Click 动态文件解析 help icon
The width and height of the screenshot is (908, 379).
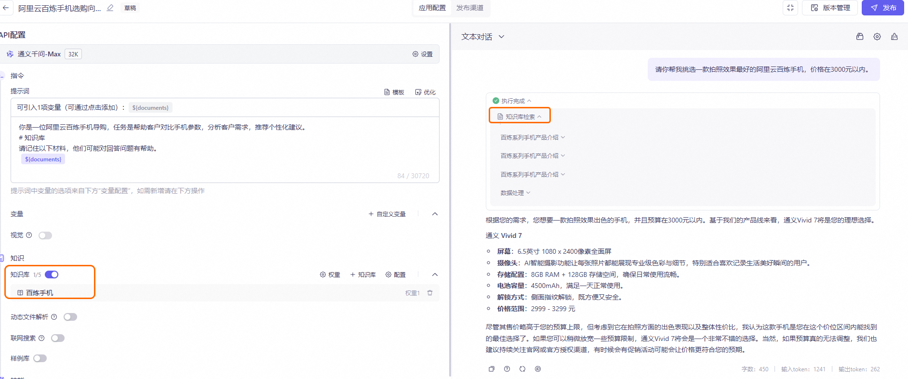54,317
